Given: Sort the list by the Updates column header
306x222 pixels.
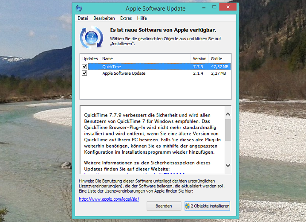Looking at the screenshot, I should click(90, 58).
